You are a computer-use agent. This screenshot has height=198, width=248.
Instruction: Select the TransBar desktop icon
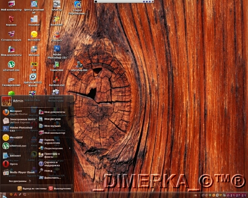[34, 20]
